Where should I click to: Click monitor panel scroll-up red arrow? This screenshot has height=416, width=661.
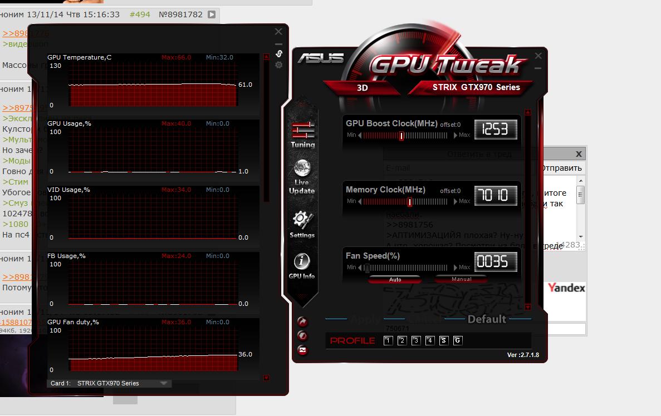(266, 56)
